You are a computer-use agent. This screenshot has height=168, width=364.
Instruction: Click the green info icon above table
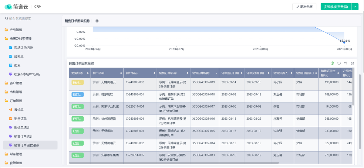[x=332, y=63]
